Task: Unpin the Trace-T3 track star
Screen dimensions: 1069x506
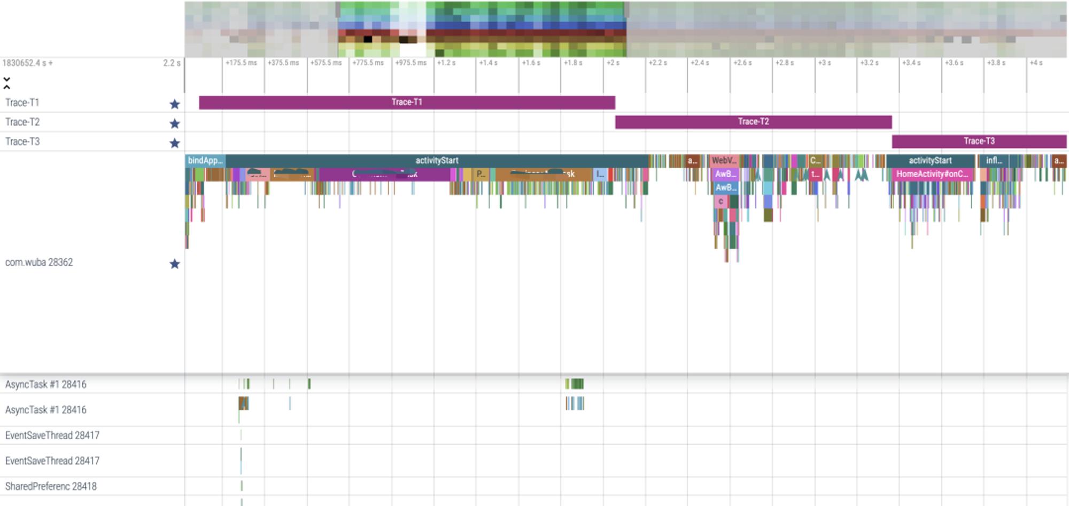Action: tap(174, 143)
